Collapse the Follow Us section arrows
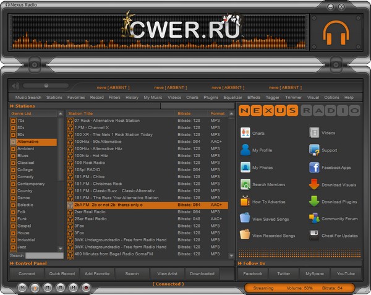 (241, 263)
